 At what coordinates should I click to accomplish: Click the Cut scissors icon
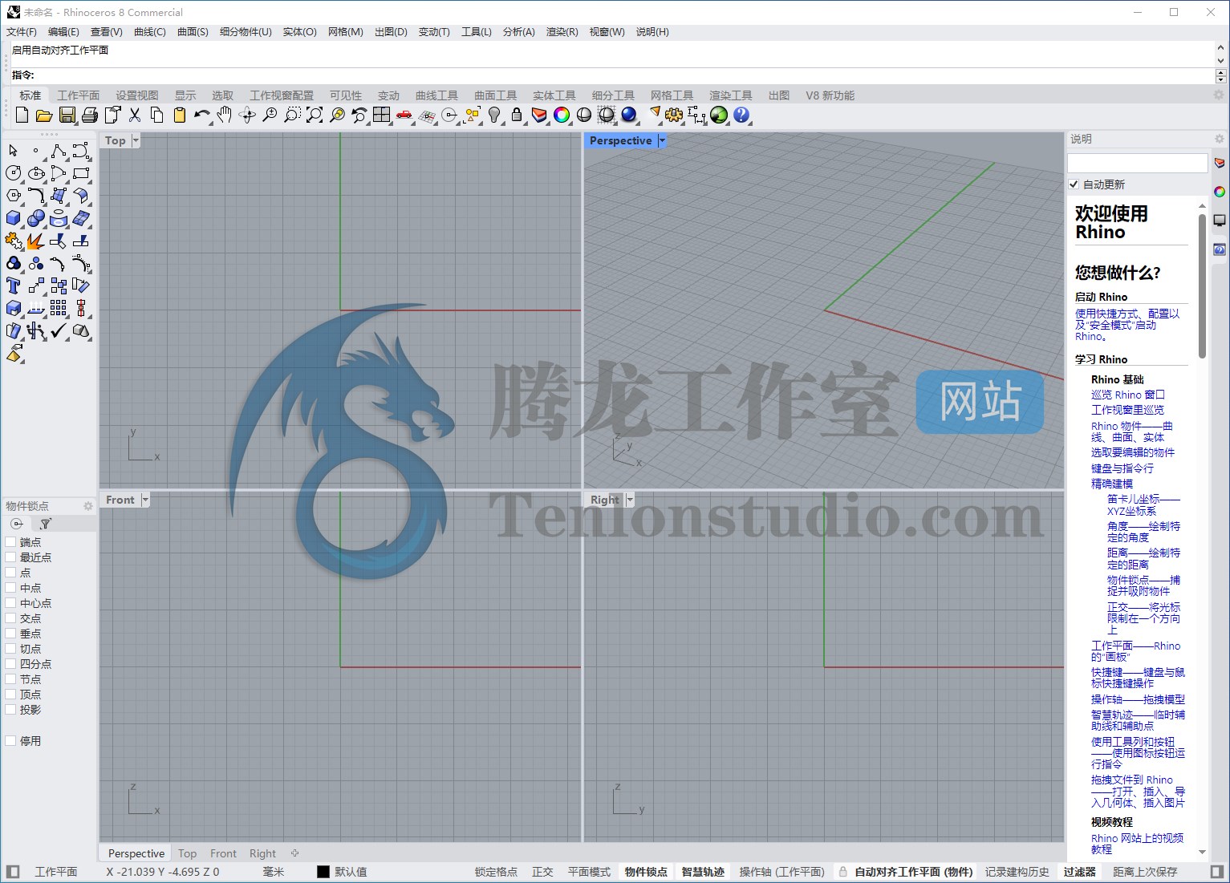[x=135, y=115]
